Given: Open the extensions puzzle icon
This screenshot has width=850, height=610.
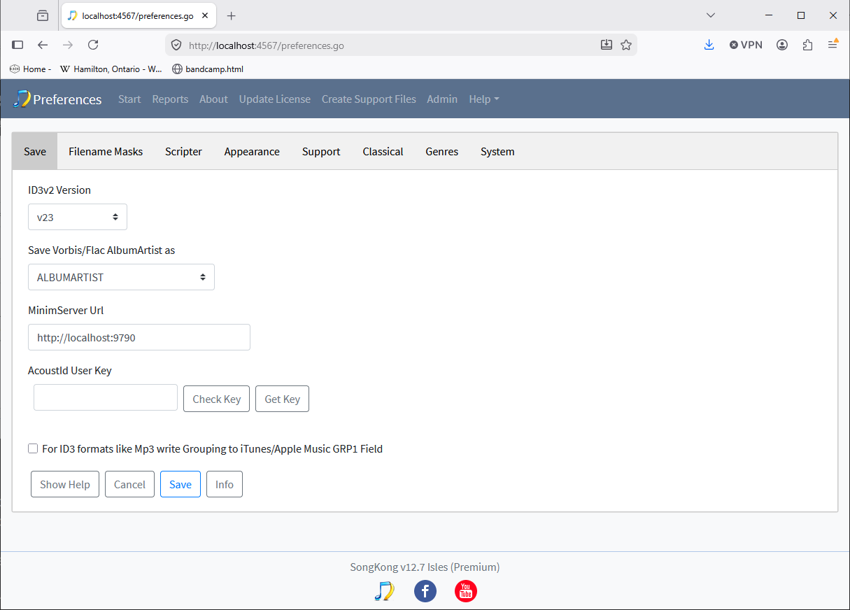Looking at the screenshot, I should (808, 45).
